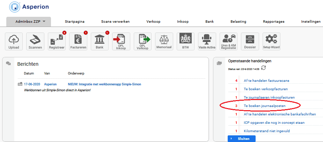Image resolution: width=323 pixels, height=142 pixels.
Task: Open the Rapportages menu
Action: [x=273, y=21]
